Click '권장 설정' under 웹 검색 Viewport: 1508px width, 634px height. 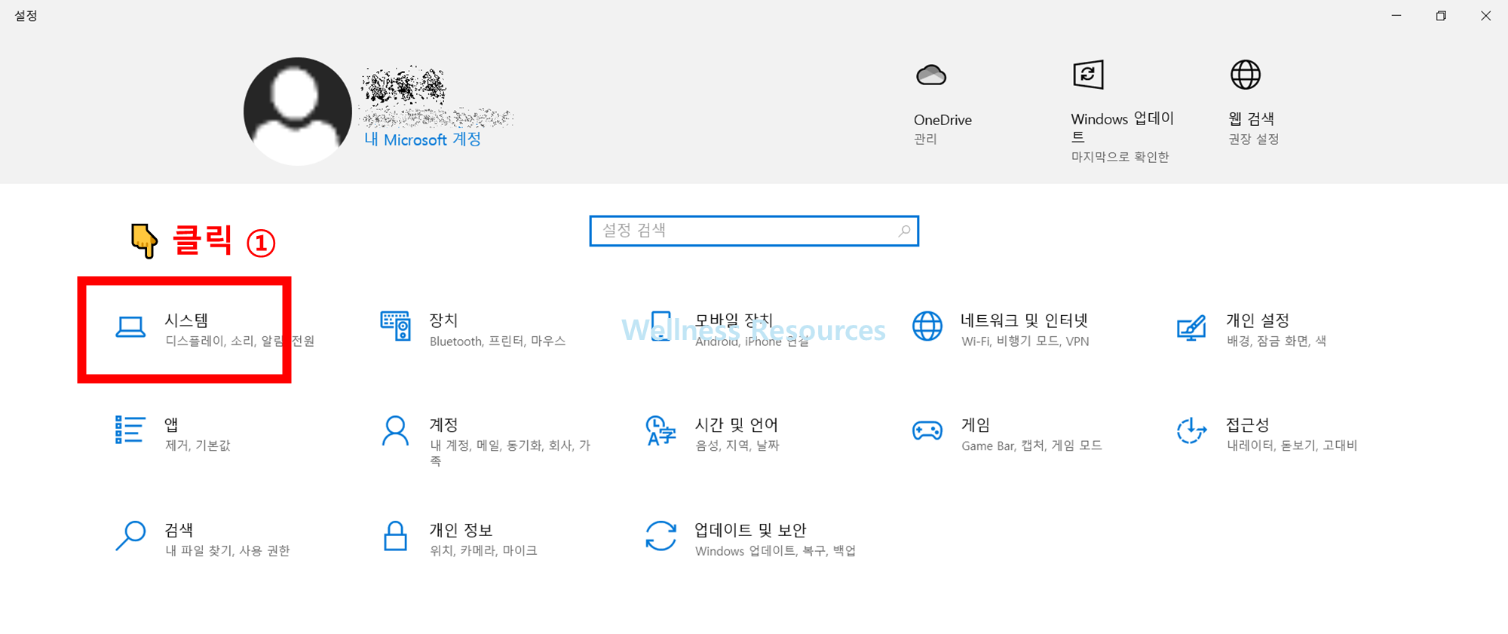[x=1254, y=139]
